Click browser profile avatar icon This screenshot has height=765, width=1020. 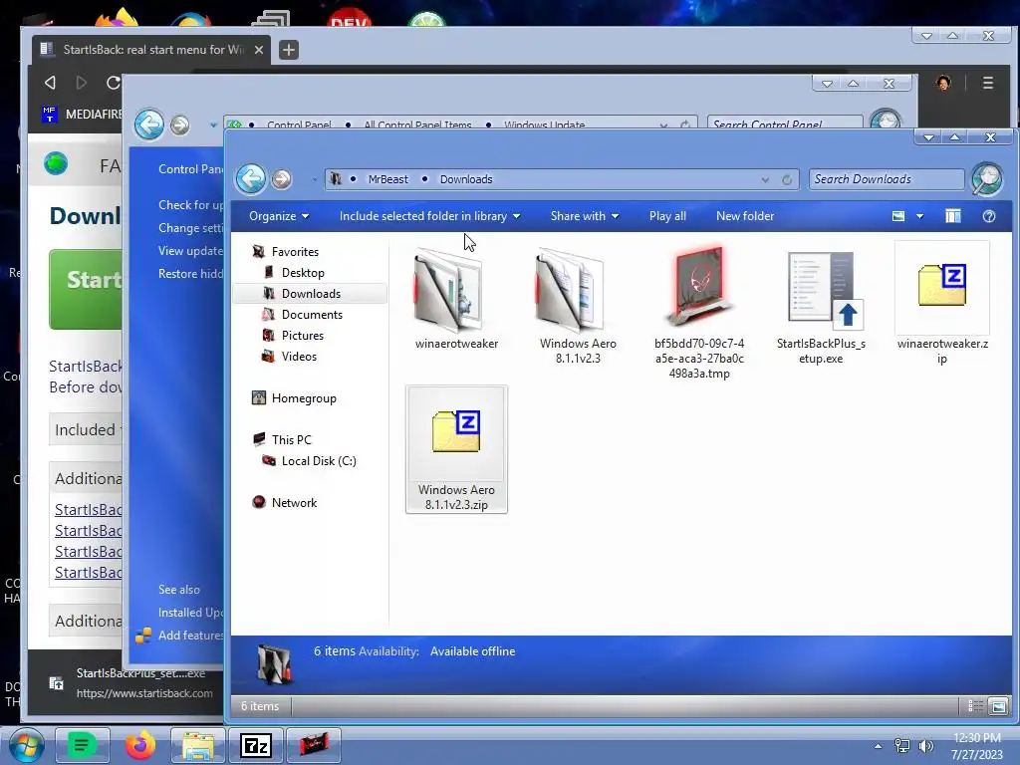tap(943, 83)
